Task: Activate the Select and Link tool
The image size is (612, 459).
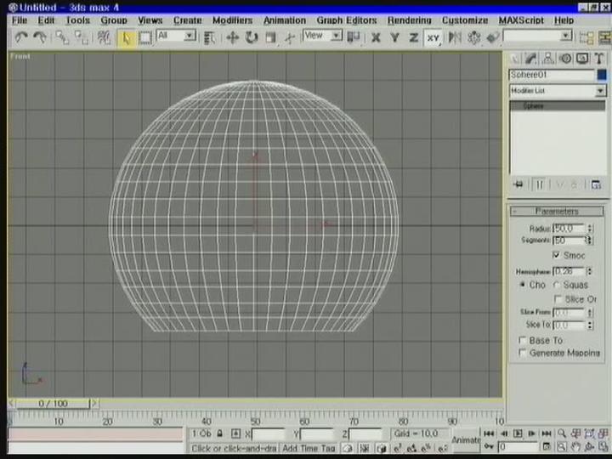Action: pyautogui.click(x=62, y=38)
